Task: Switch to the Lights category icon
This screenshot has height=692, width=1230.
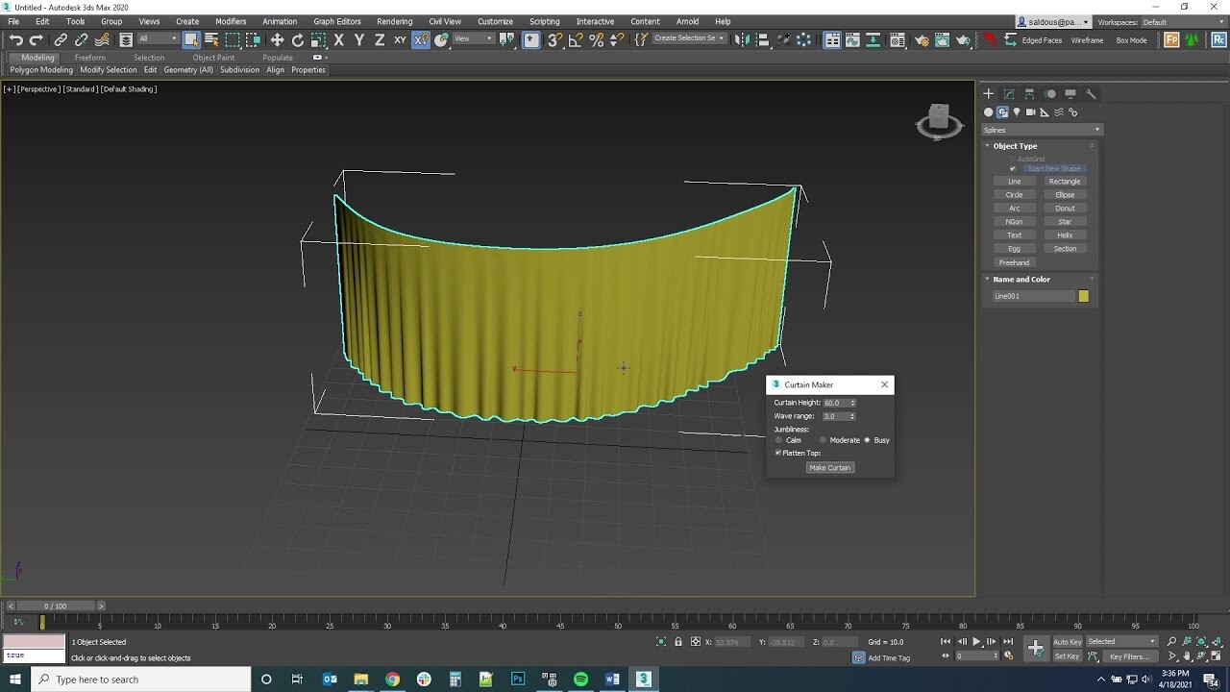Action: click(x=1017, y=112)
